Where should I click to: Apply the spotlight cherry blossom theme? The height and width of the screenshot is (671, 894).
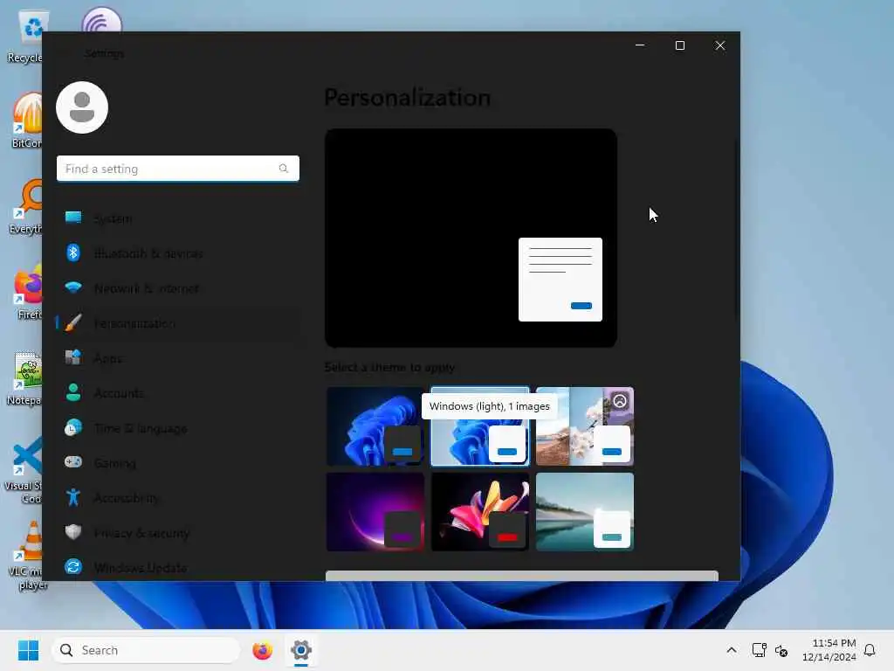tap(584, 426)
